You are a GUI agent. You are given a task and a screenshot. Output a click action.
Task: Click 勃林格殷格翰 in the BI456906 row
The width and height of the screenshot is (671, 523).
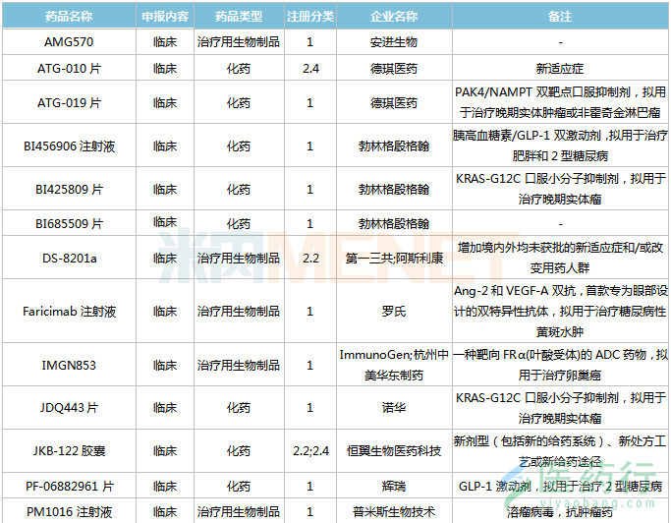(x=394, y=146)
